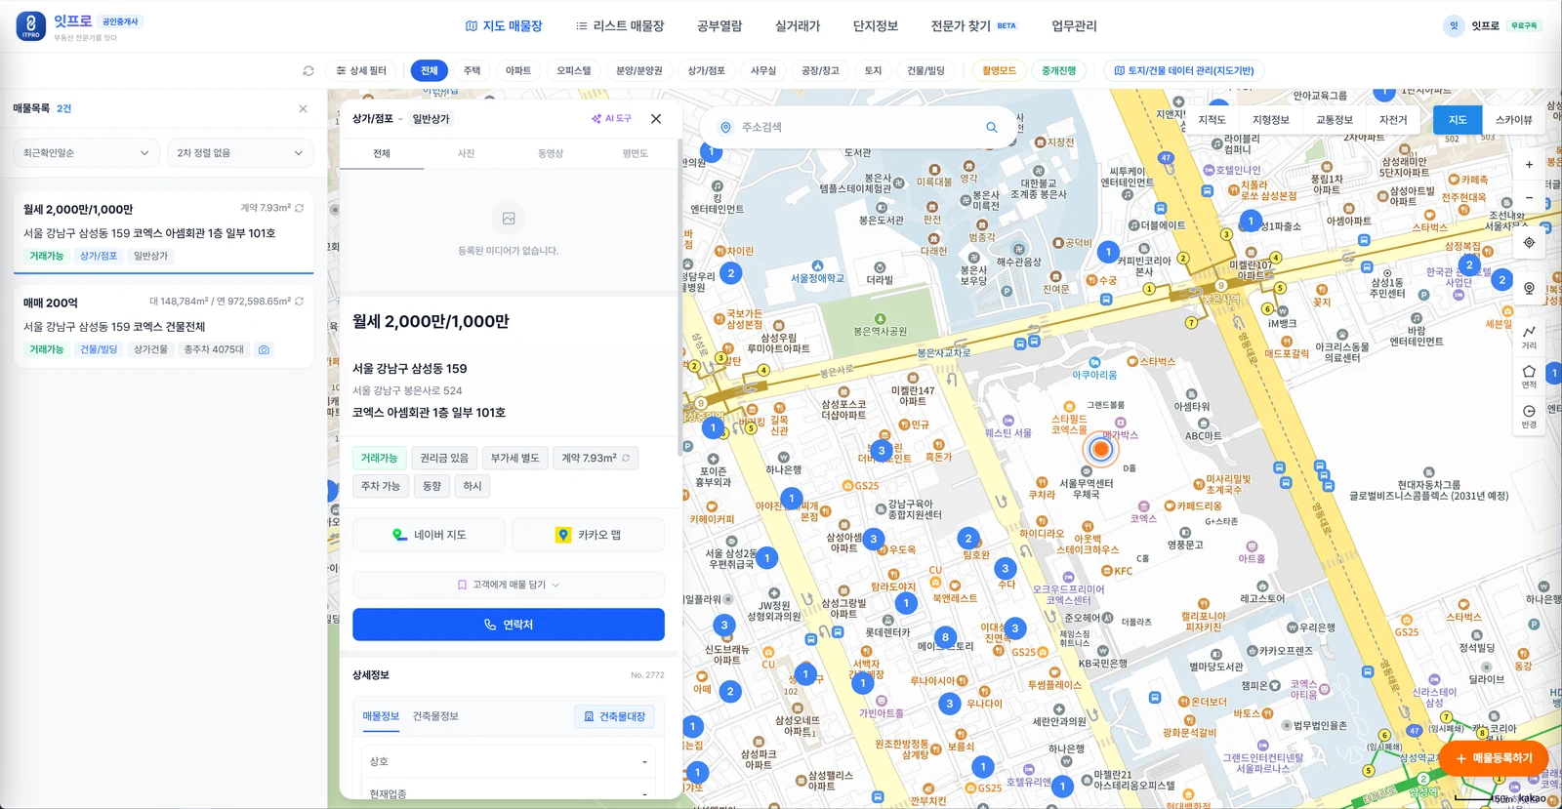Screen dimensions: 1562x809
Task: Toggle the 중개진행 filter
Action: tap(1058, 70)
